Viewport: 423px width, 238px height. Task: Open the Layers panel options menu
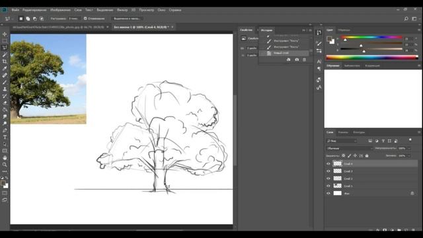[419, 132]
